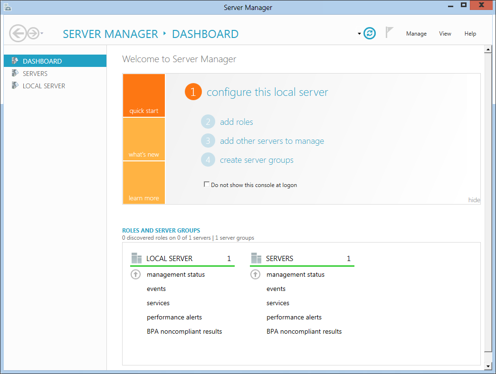
Task: Click the back navigation arrow icon
Action: 18,33
